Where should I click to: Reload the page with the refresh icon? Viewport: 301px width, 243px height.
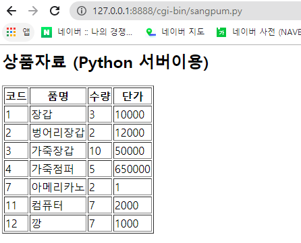55,11
